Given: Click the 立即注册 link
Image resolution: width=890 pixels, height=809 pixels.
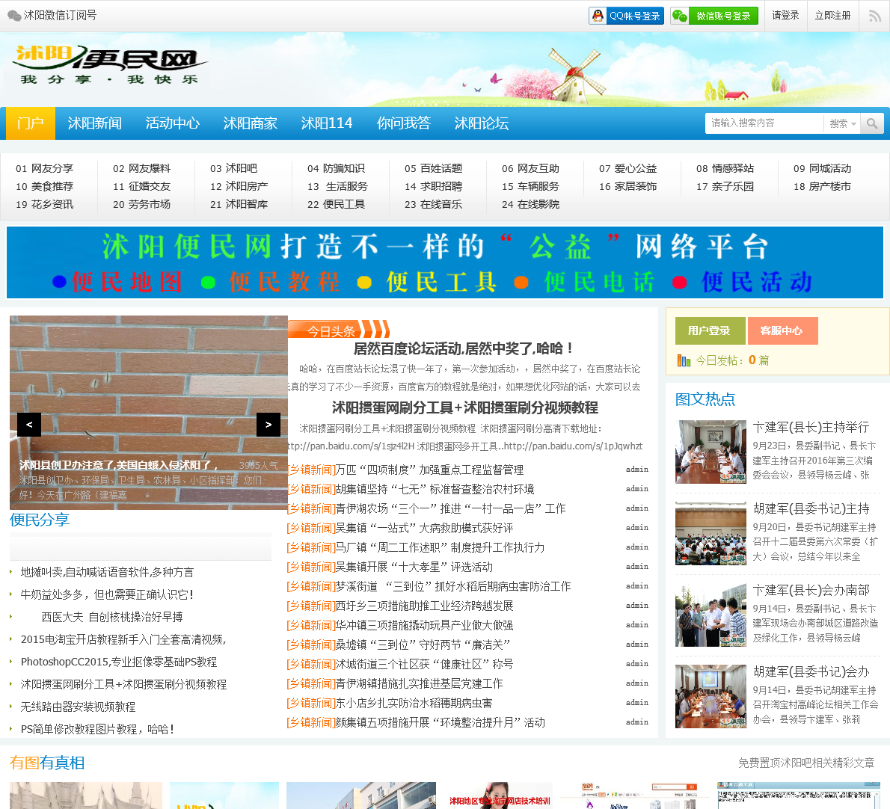Looking at the screenshot, I should tap(832, 15).
